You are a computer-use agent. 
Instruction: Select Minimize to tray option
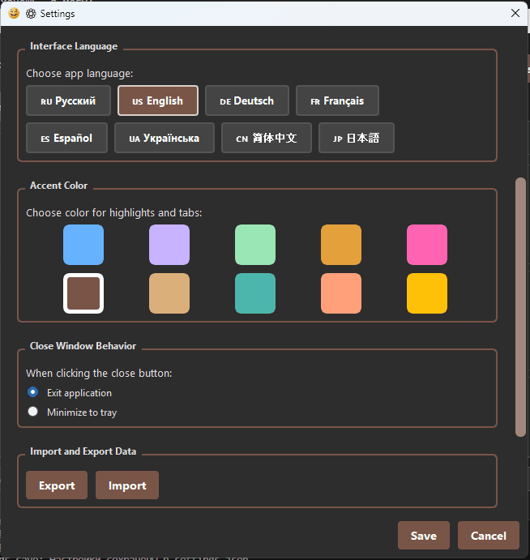[33, 412]
